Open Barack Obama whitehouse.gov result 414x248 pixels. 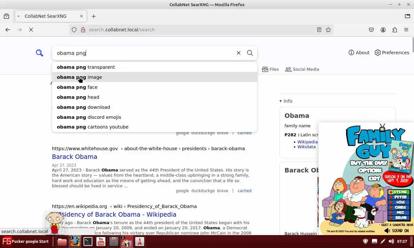[x=74, y=157]
